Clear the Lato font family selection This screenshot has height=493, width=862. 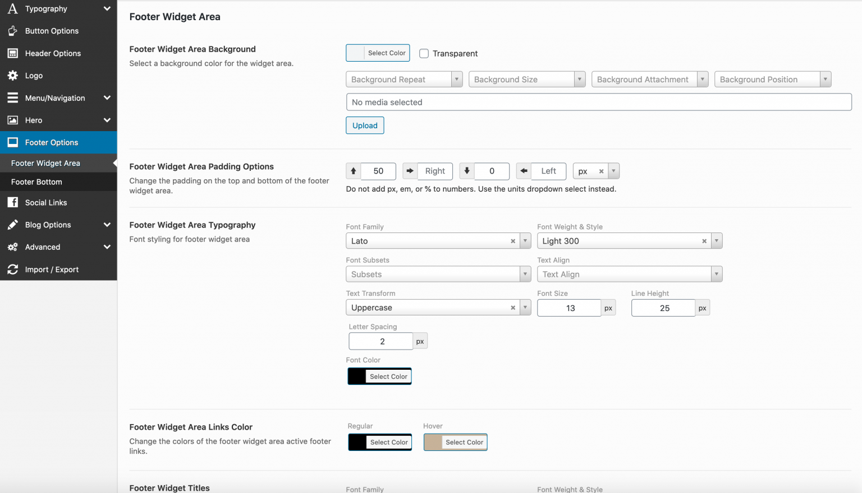(x=512, y=241)
